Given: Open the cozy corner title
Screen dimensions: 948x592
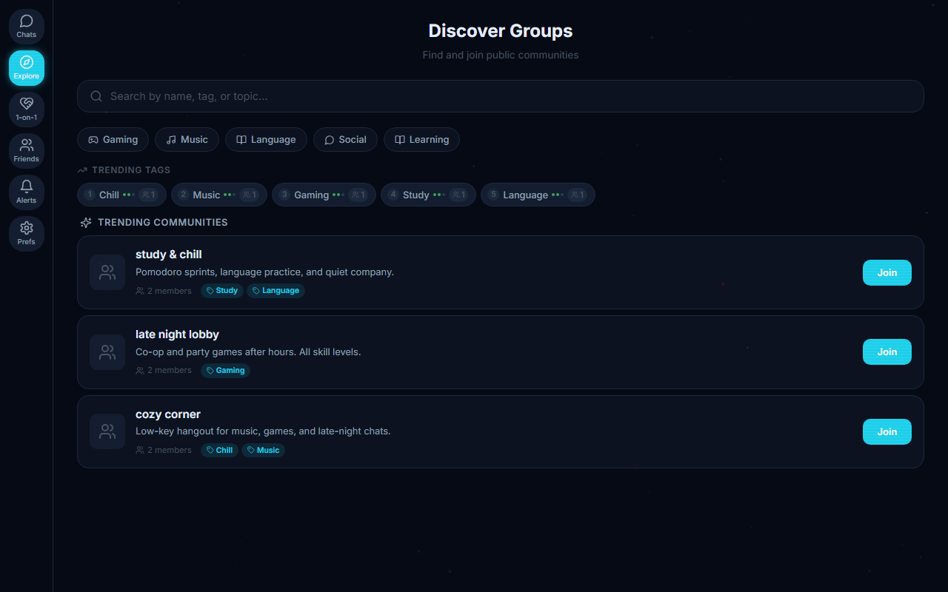Looking at the screenshot, I should pos(168,414).
